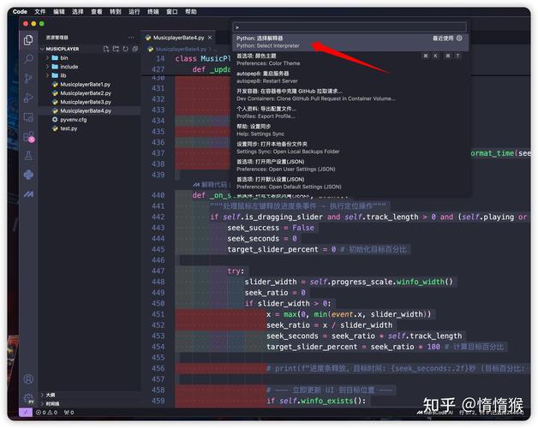
Task: Open MusicplayerBate1.py in explorer
Action: point(86,85)
